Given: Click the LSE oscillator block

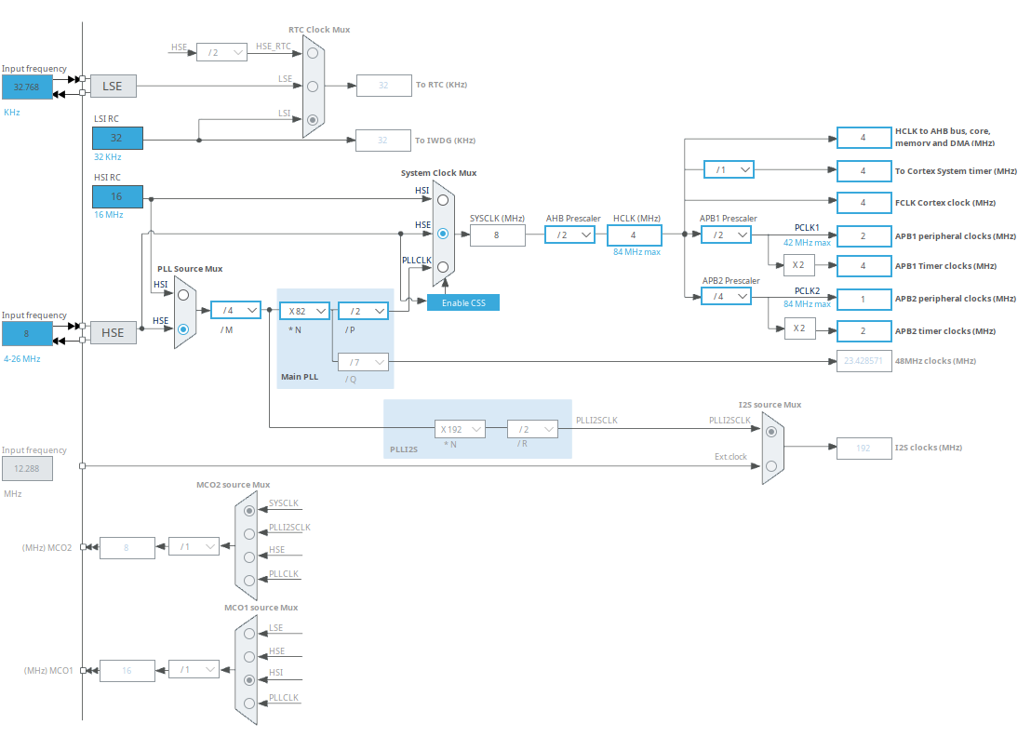Looking at the screenshot, I should click(x=114, y=87).
